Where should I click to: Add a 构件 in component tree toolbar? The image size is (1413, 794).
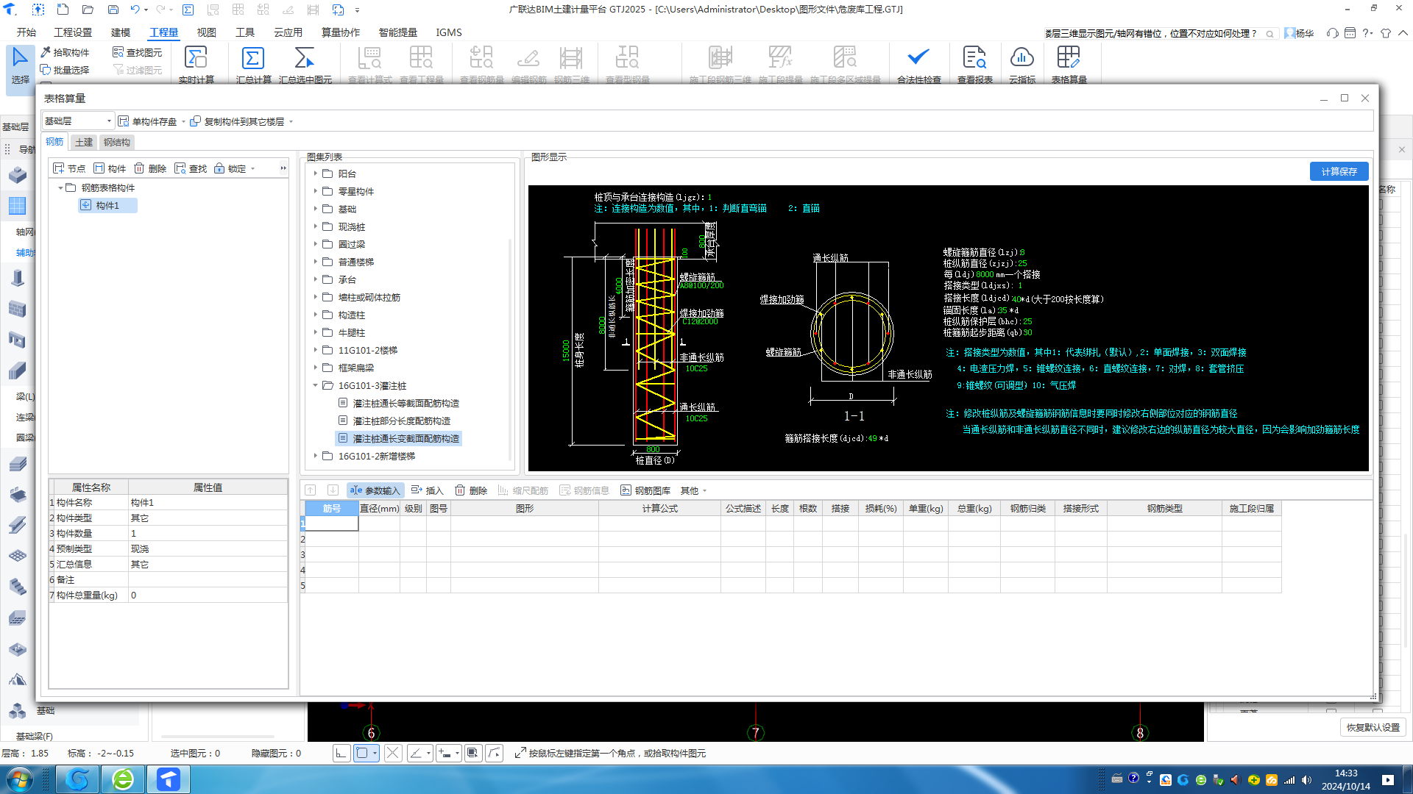tap(110, 168)
